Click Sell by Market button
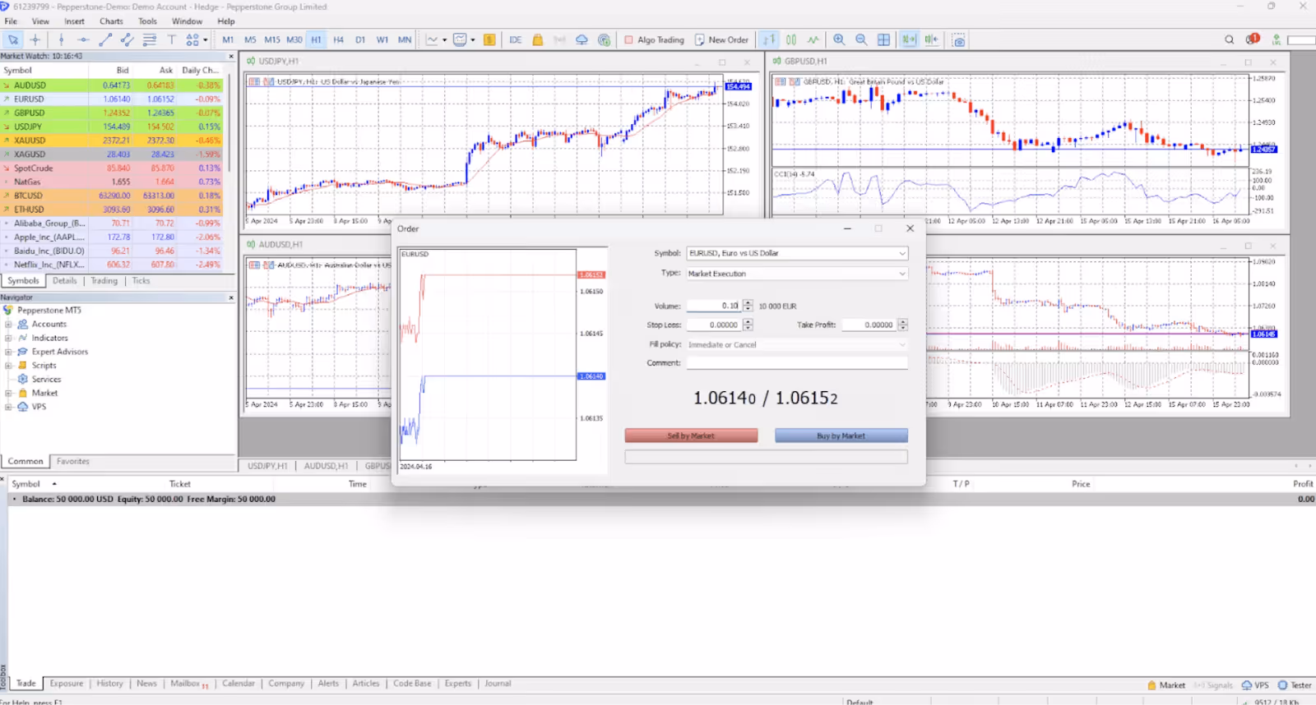Viewport: 1316px width, 705px height. click(691, 435)
